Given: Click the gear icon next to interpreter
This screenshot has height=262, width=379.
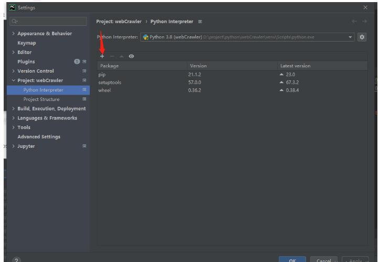Looking at the screenshot, I should pyautogui.click(x=362, y=37).
